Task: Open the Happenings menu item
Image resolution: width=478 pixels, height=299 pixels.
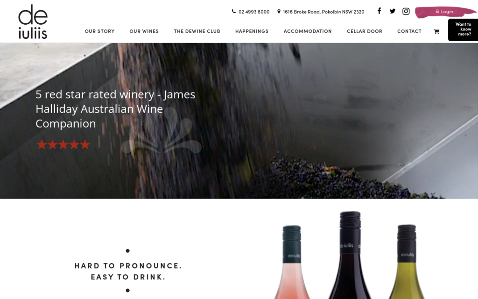Action: tap(252, 31)
